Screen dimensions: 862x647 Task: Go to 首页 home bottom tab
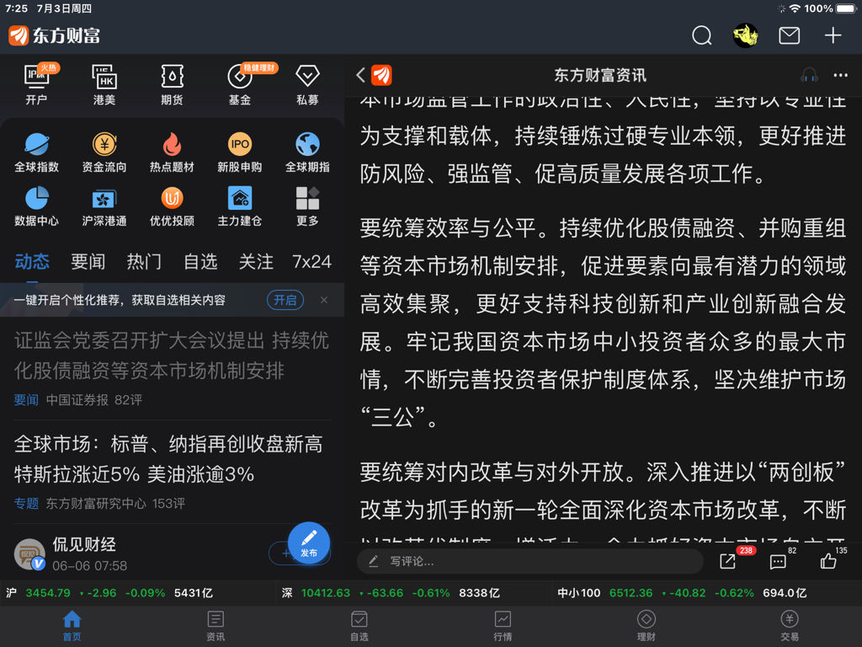(x=72, y=626)
